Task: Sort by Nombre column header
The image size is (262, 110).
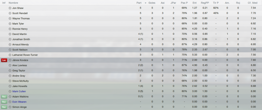Action: click(x=13, y=3)
